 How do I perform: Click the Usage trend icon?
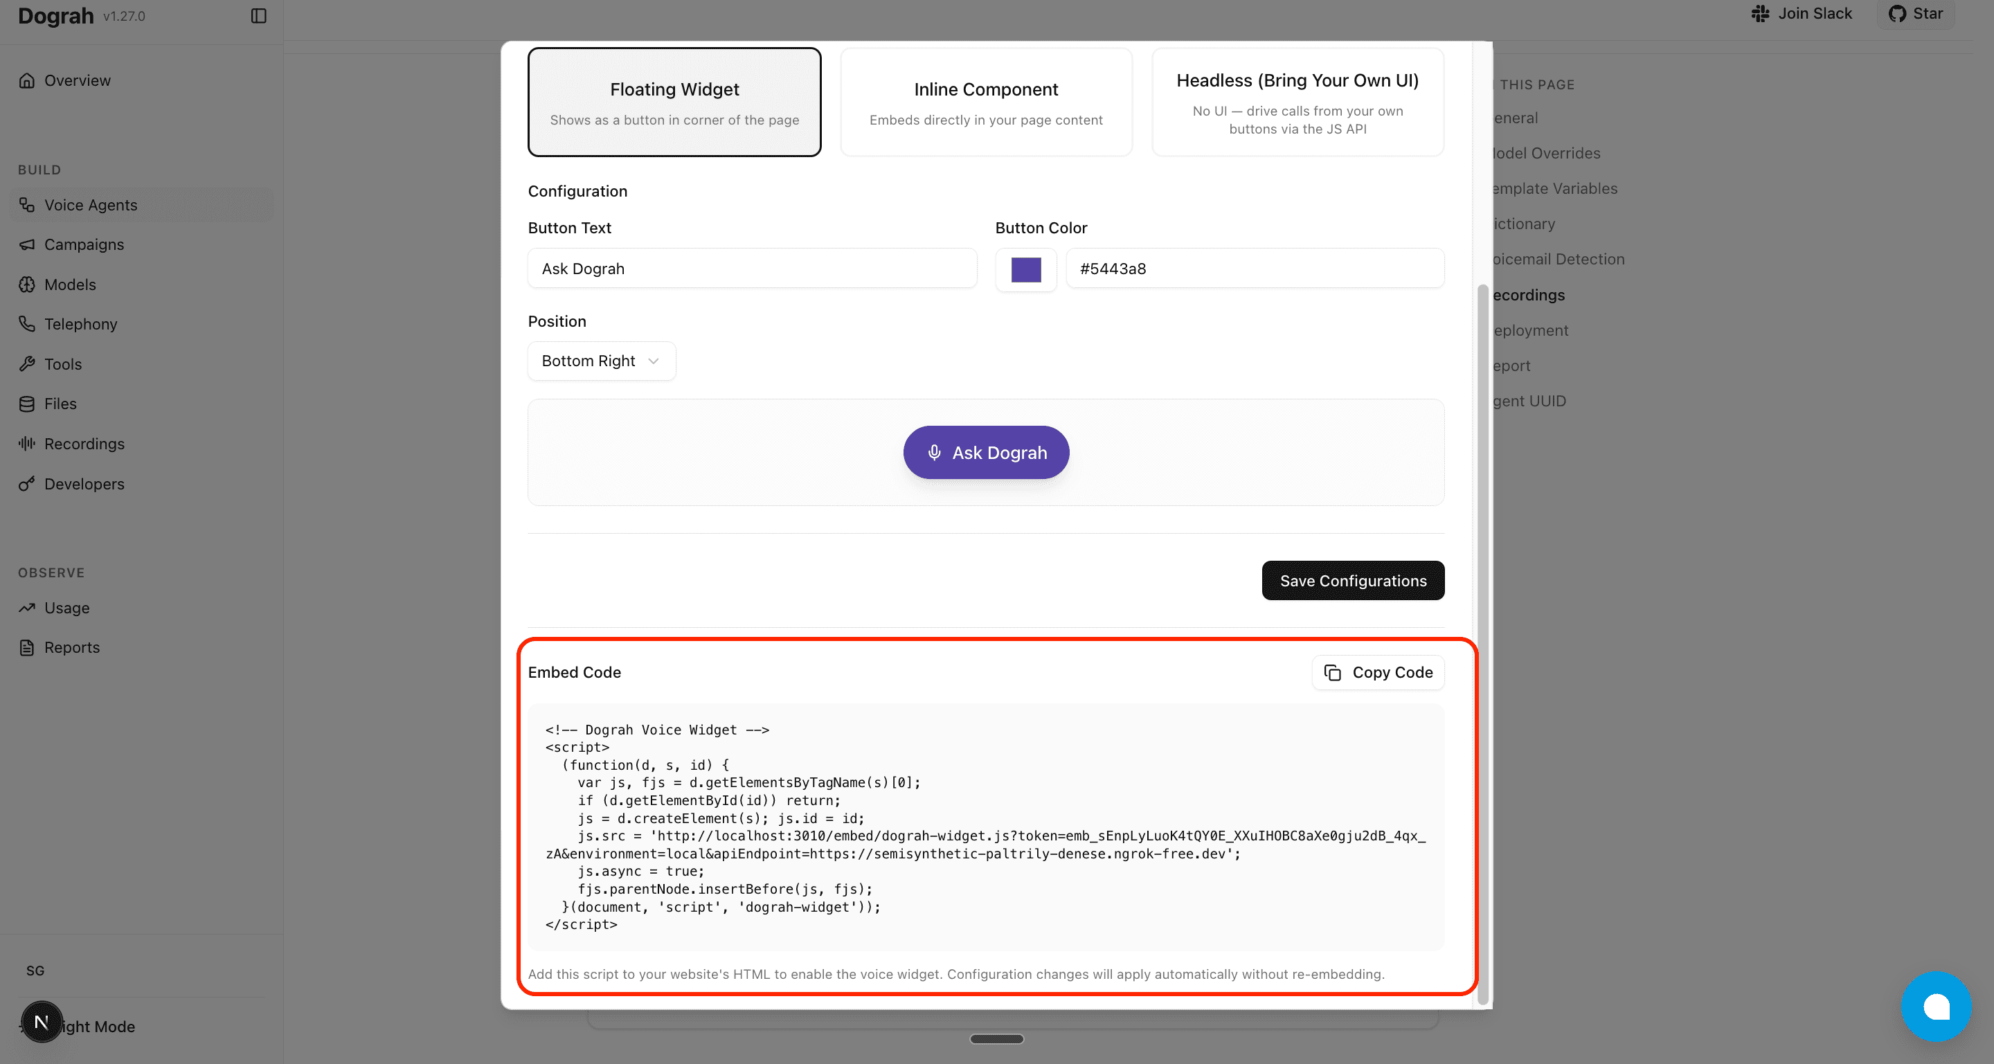pos(27,608)
